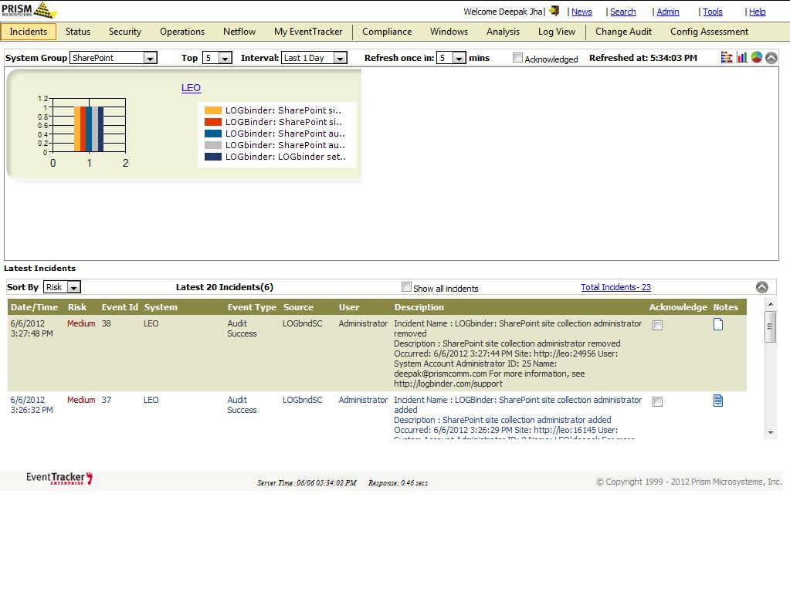The height and width of the screenshot is (592, 790).
Task: Open the Sort By Risk dropdown
Action: [x=62, y=287]
